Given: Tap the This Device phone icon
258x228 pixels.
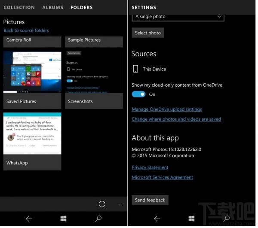Looking at the screenshot, I should tap(135, 69).
